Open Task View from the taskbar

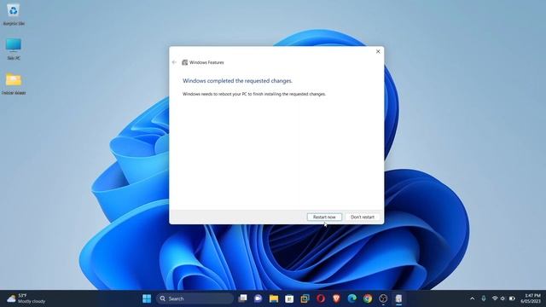[x=242, y=298]
